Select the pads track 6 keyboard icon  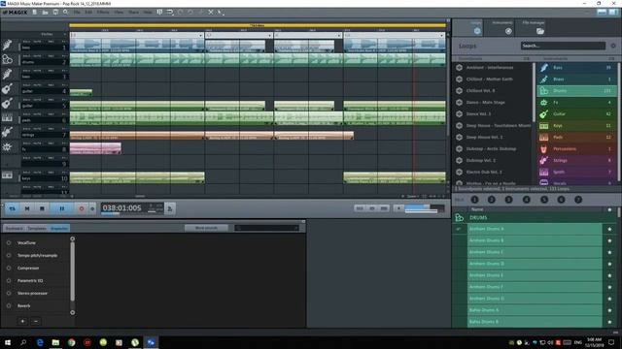click(7, 118)
